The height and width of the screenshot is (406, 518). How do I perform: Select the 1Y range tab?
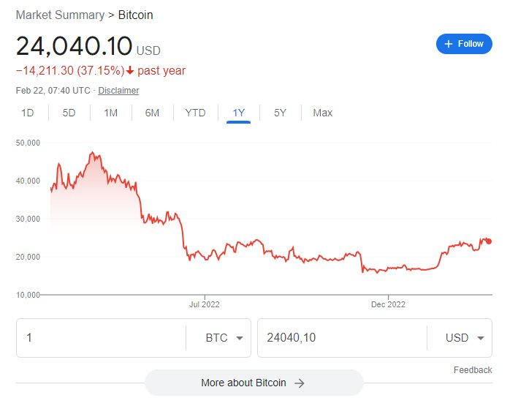[x=238, y=113]
